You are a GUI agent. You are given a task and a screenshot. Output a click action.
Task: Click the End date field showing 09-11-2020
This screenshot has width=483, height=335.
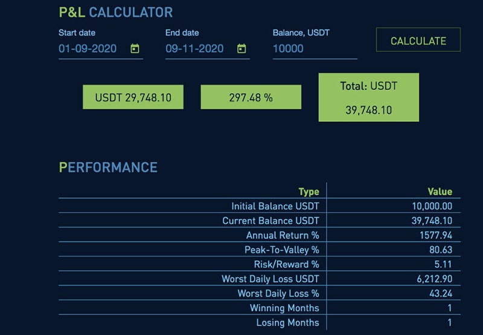coord(194,49)
